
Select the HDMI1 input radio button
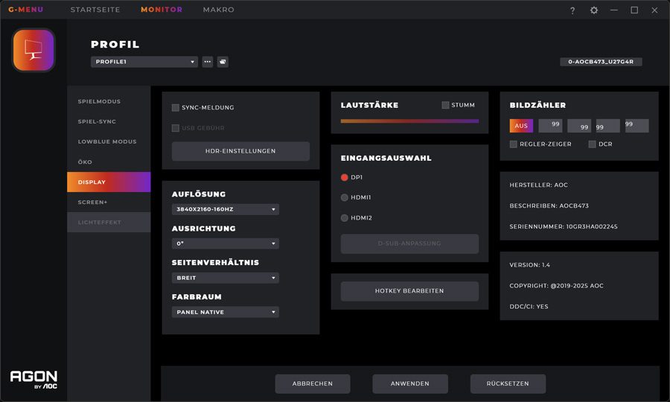click(x=345, y=197)
